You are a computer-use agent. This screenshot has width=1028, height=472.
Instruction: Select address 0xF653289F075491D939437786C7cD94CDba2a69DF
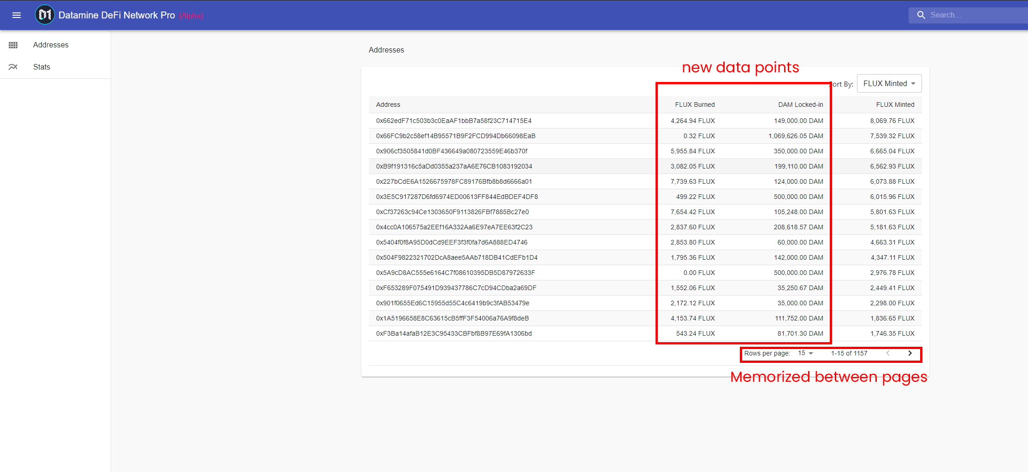click(x=456, y=288)
